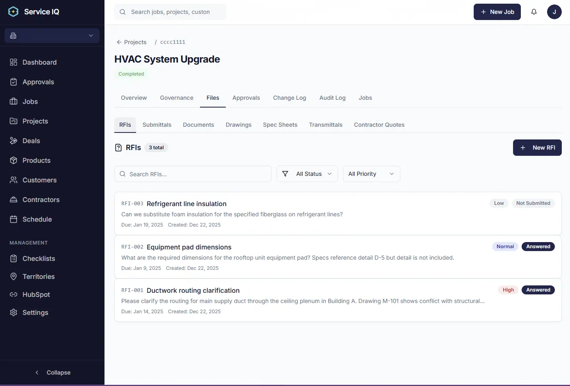
Task: Click the Jobs briefcase icon
Action: pos(14,101)
